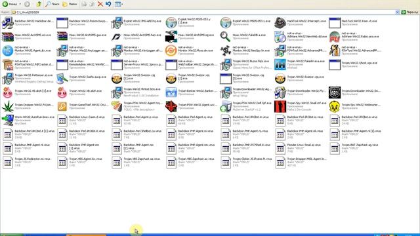This screenshot has height=236, width=420.
Task: Select Backdoor.Win32.Hackdoor file icon
Action: point(7,23)
